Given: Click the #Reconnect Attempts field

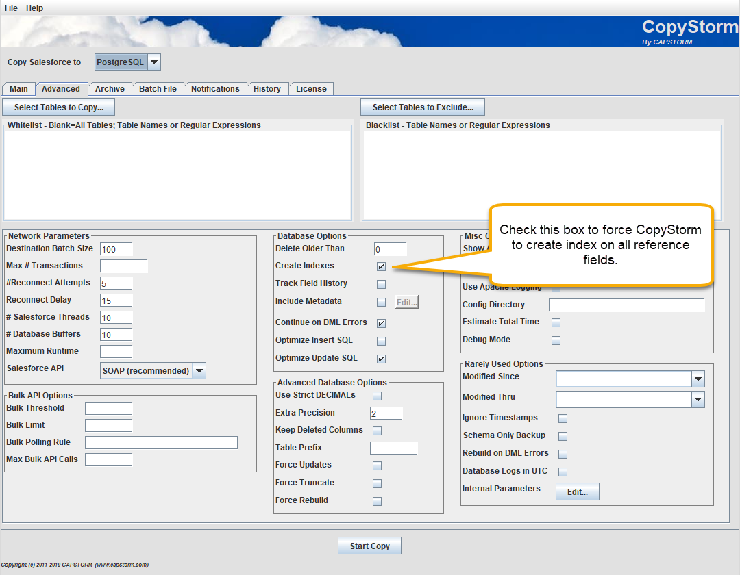Looking at the screenshot, I should tap(116, 283).
